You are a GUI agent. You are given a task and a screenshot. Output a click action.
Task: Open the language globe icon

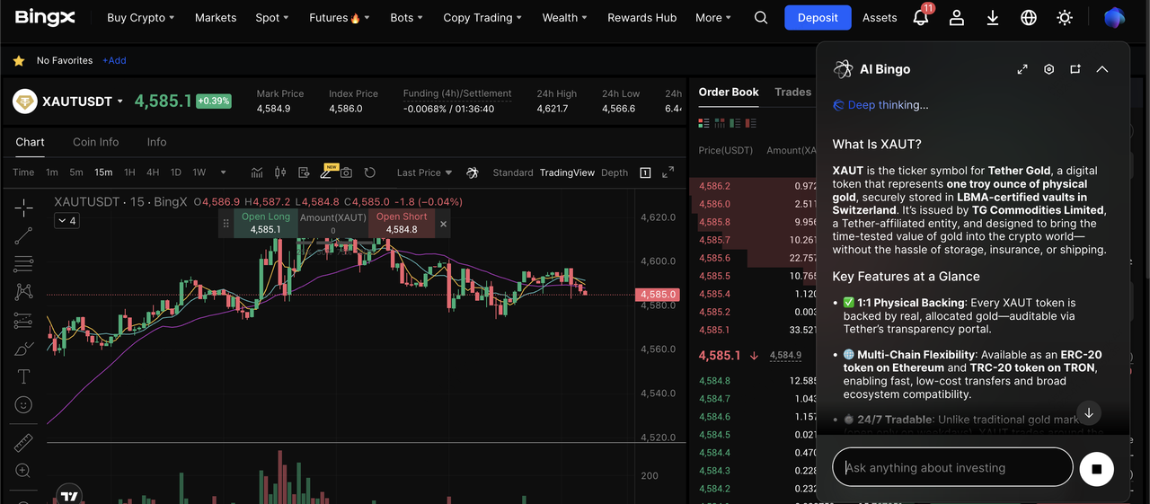(x=1029, y=18)
